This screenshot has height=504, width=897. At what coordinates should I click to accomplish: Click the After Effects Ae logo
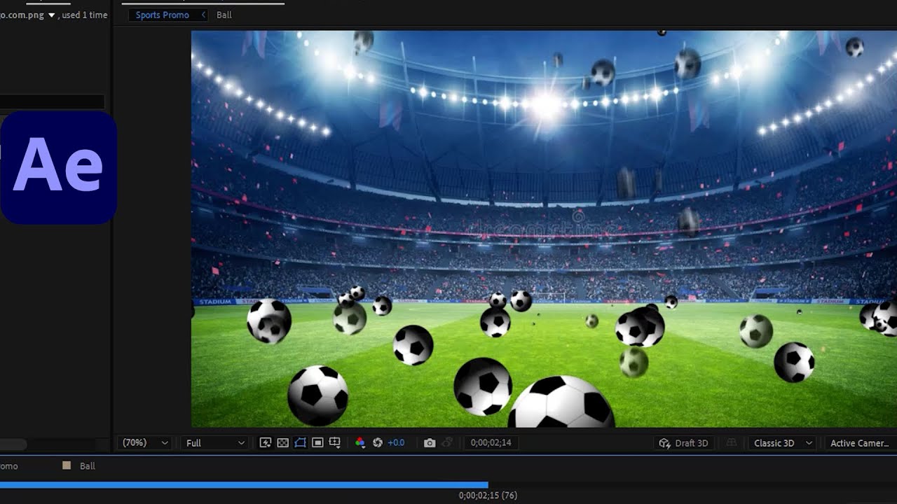coord(59,167)
